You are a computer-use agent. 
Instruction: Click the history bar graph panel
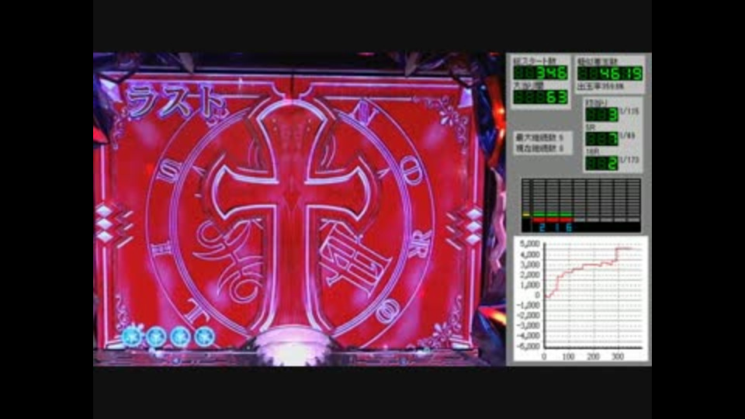click(581, 205)
